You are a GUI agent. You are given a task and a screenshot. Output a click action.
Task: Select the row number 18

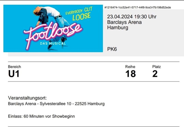point(130,74)
